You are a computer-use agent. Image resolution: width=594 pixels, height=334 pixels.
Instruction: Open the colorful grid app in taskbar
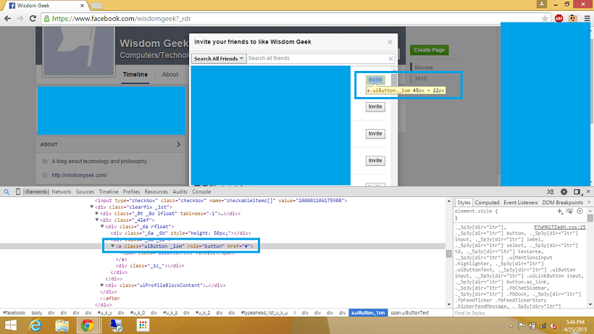(x=143, y=325)
